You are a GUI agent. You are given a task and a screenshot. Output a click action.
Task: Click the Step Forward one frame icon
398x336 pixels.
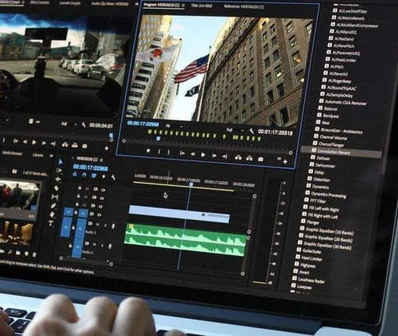point(214,155)
